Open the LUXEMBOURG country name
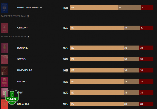157x109 pixels. [25, 70]
